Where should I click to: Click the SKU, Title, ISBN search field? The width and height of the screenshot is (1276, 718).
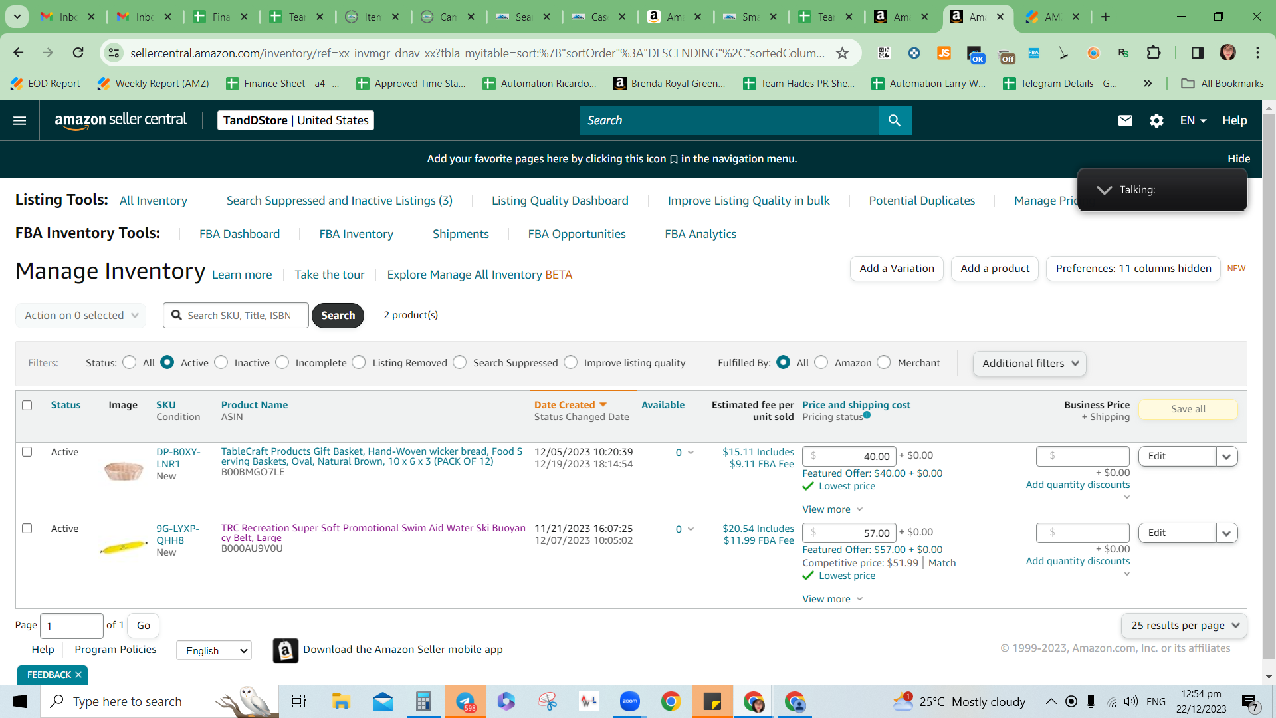(236, 316)
